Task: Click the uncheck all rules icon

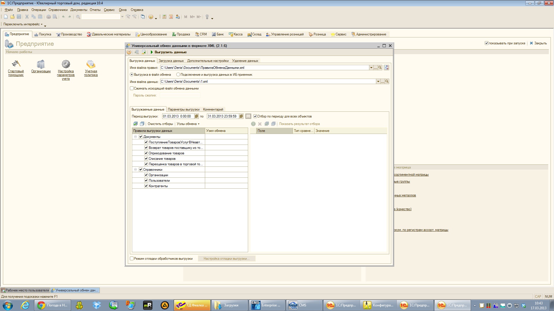Action: tap(142, 124)
